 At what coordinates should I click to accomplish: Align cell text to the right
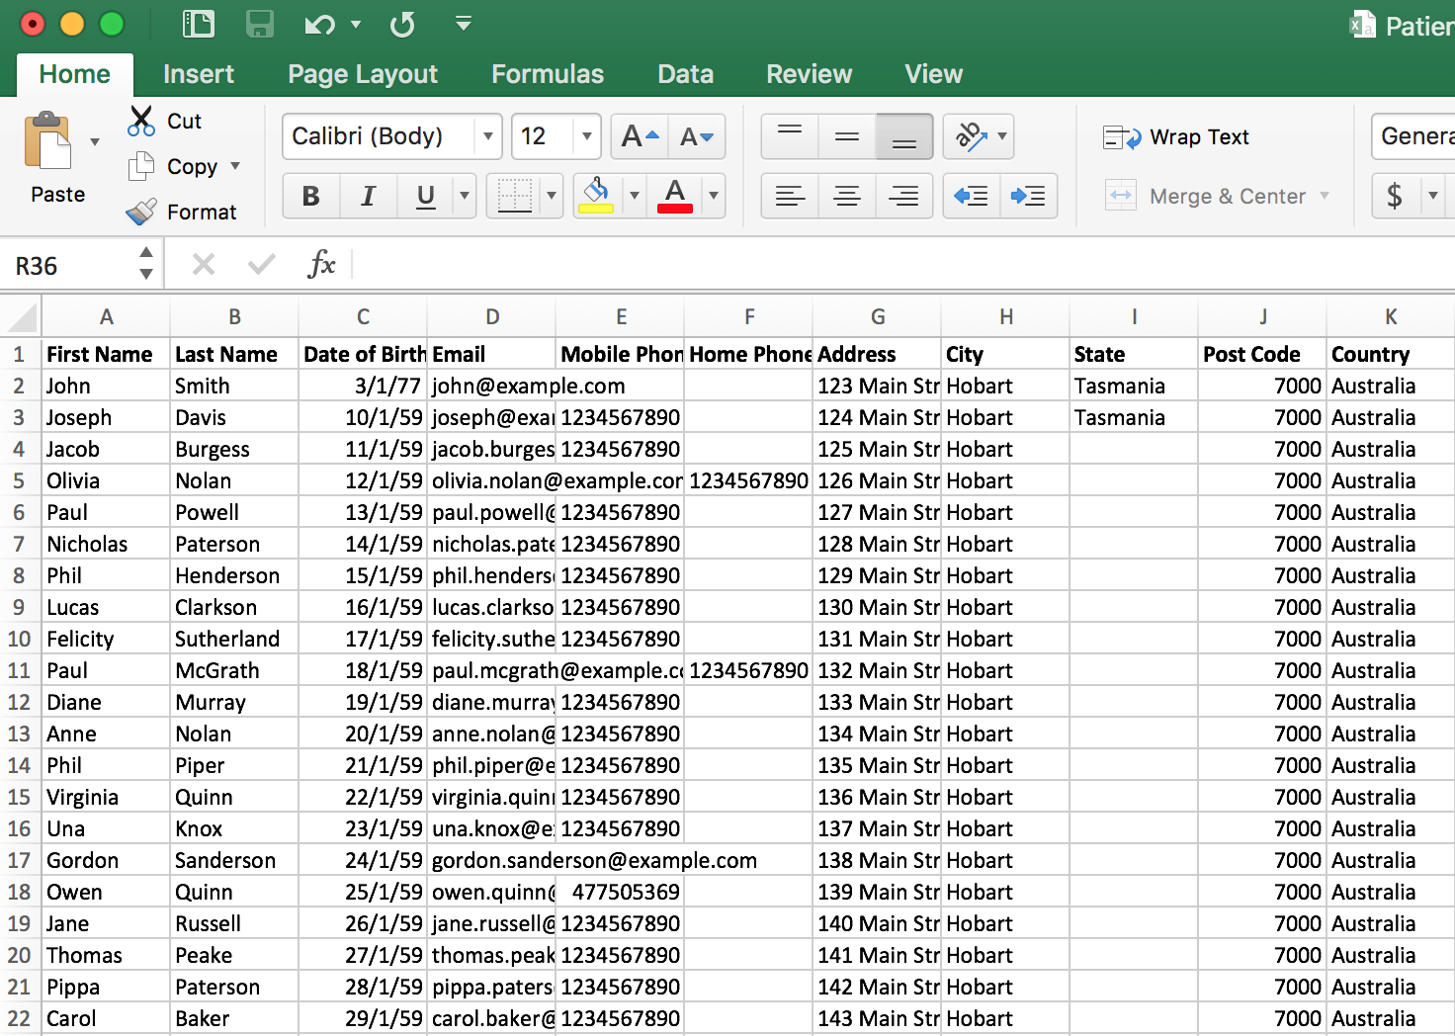click(x=904, y=196)
